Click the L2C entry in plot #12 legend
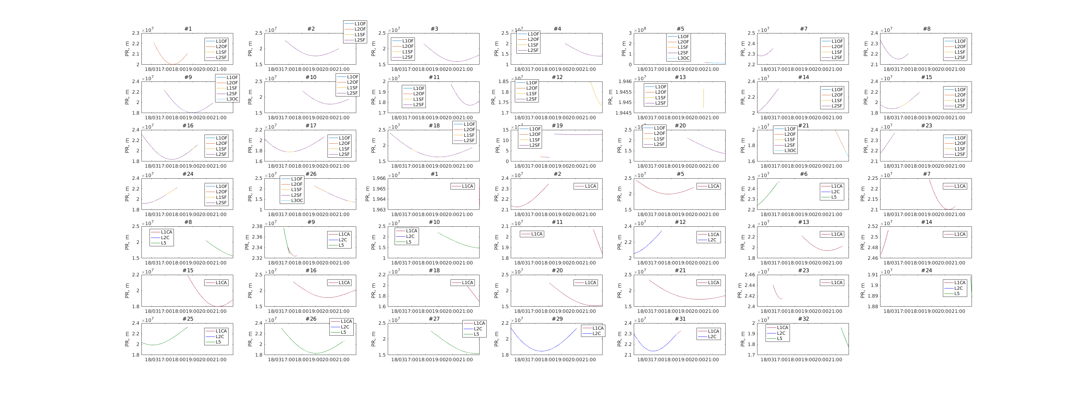Image resolution: width=1074 pixels, height=399 pixels. coord(712,240)
